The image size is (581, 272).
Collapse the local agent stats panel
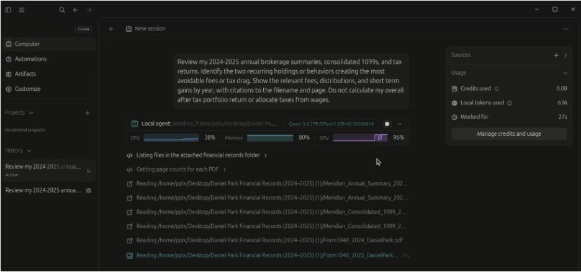coord(400,124)
